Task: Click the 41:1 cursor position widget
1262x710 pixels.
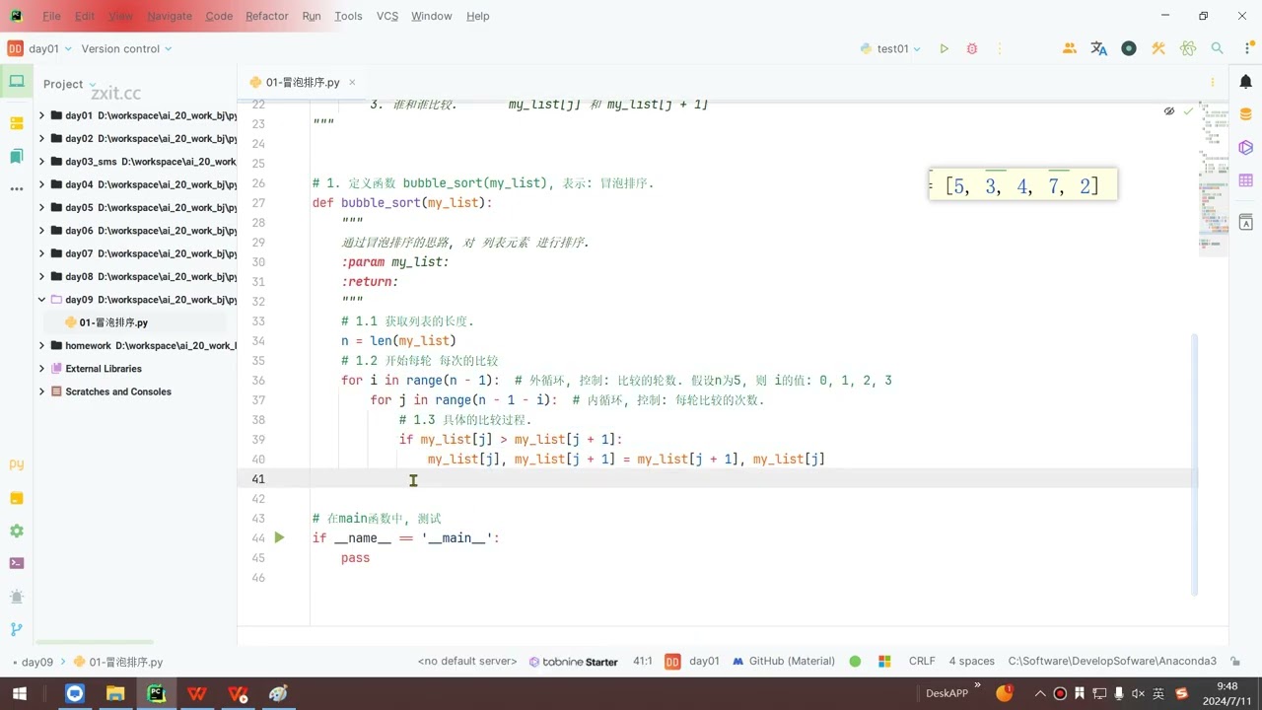Action: (642, 662)
